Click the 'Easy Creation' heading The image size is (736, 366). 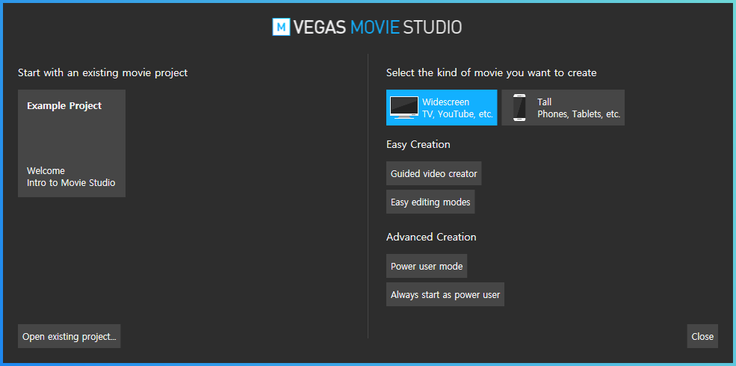click(x=418, y=144)
